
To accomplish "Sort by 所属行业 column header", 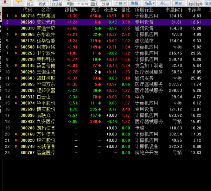I will click(144, 10).
